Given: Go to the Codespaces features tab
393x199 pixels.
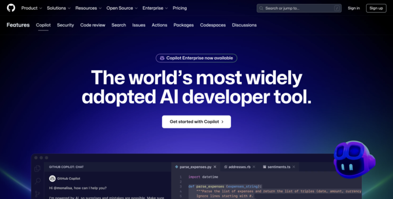Looking at the screenshot, I should [x=213, y=25].
